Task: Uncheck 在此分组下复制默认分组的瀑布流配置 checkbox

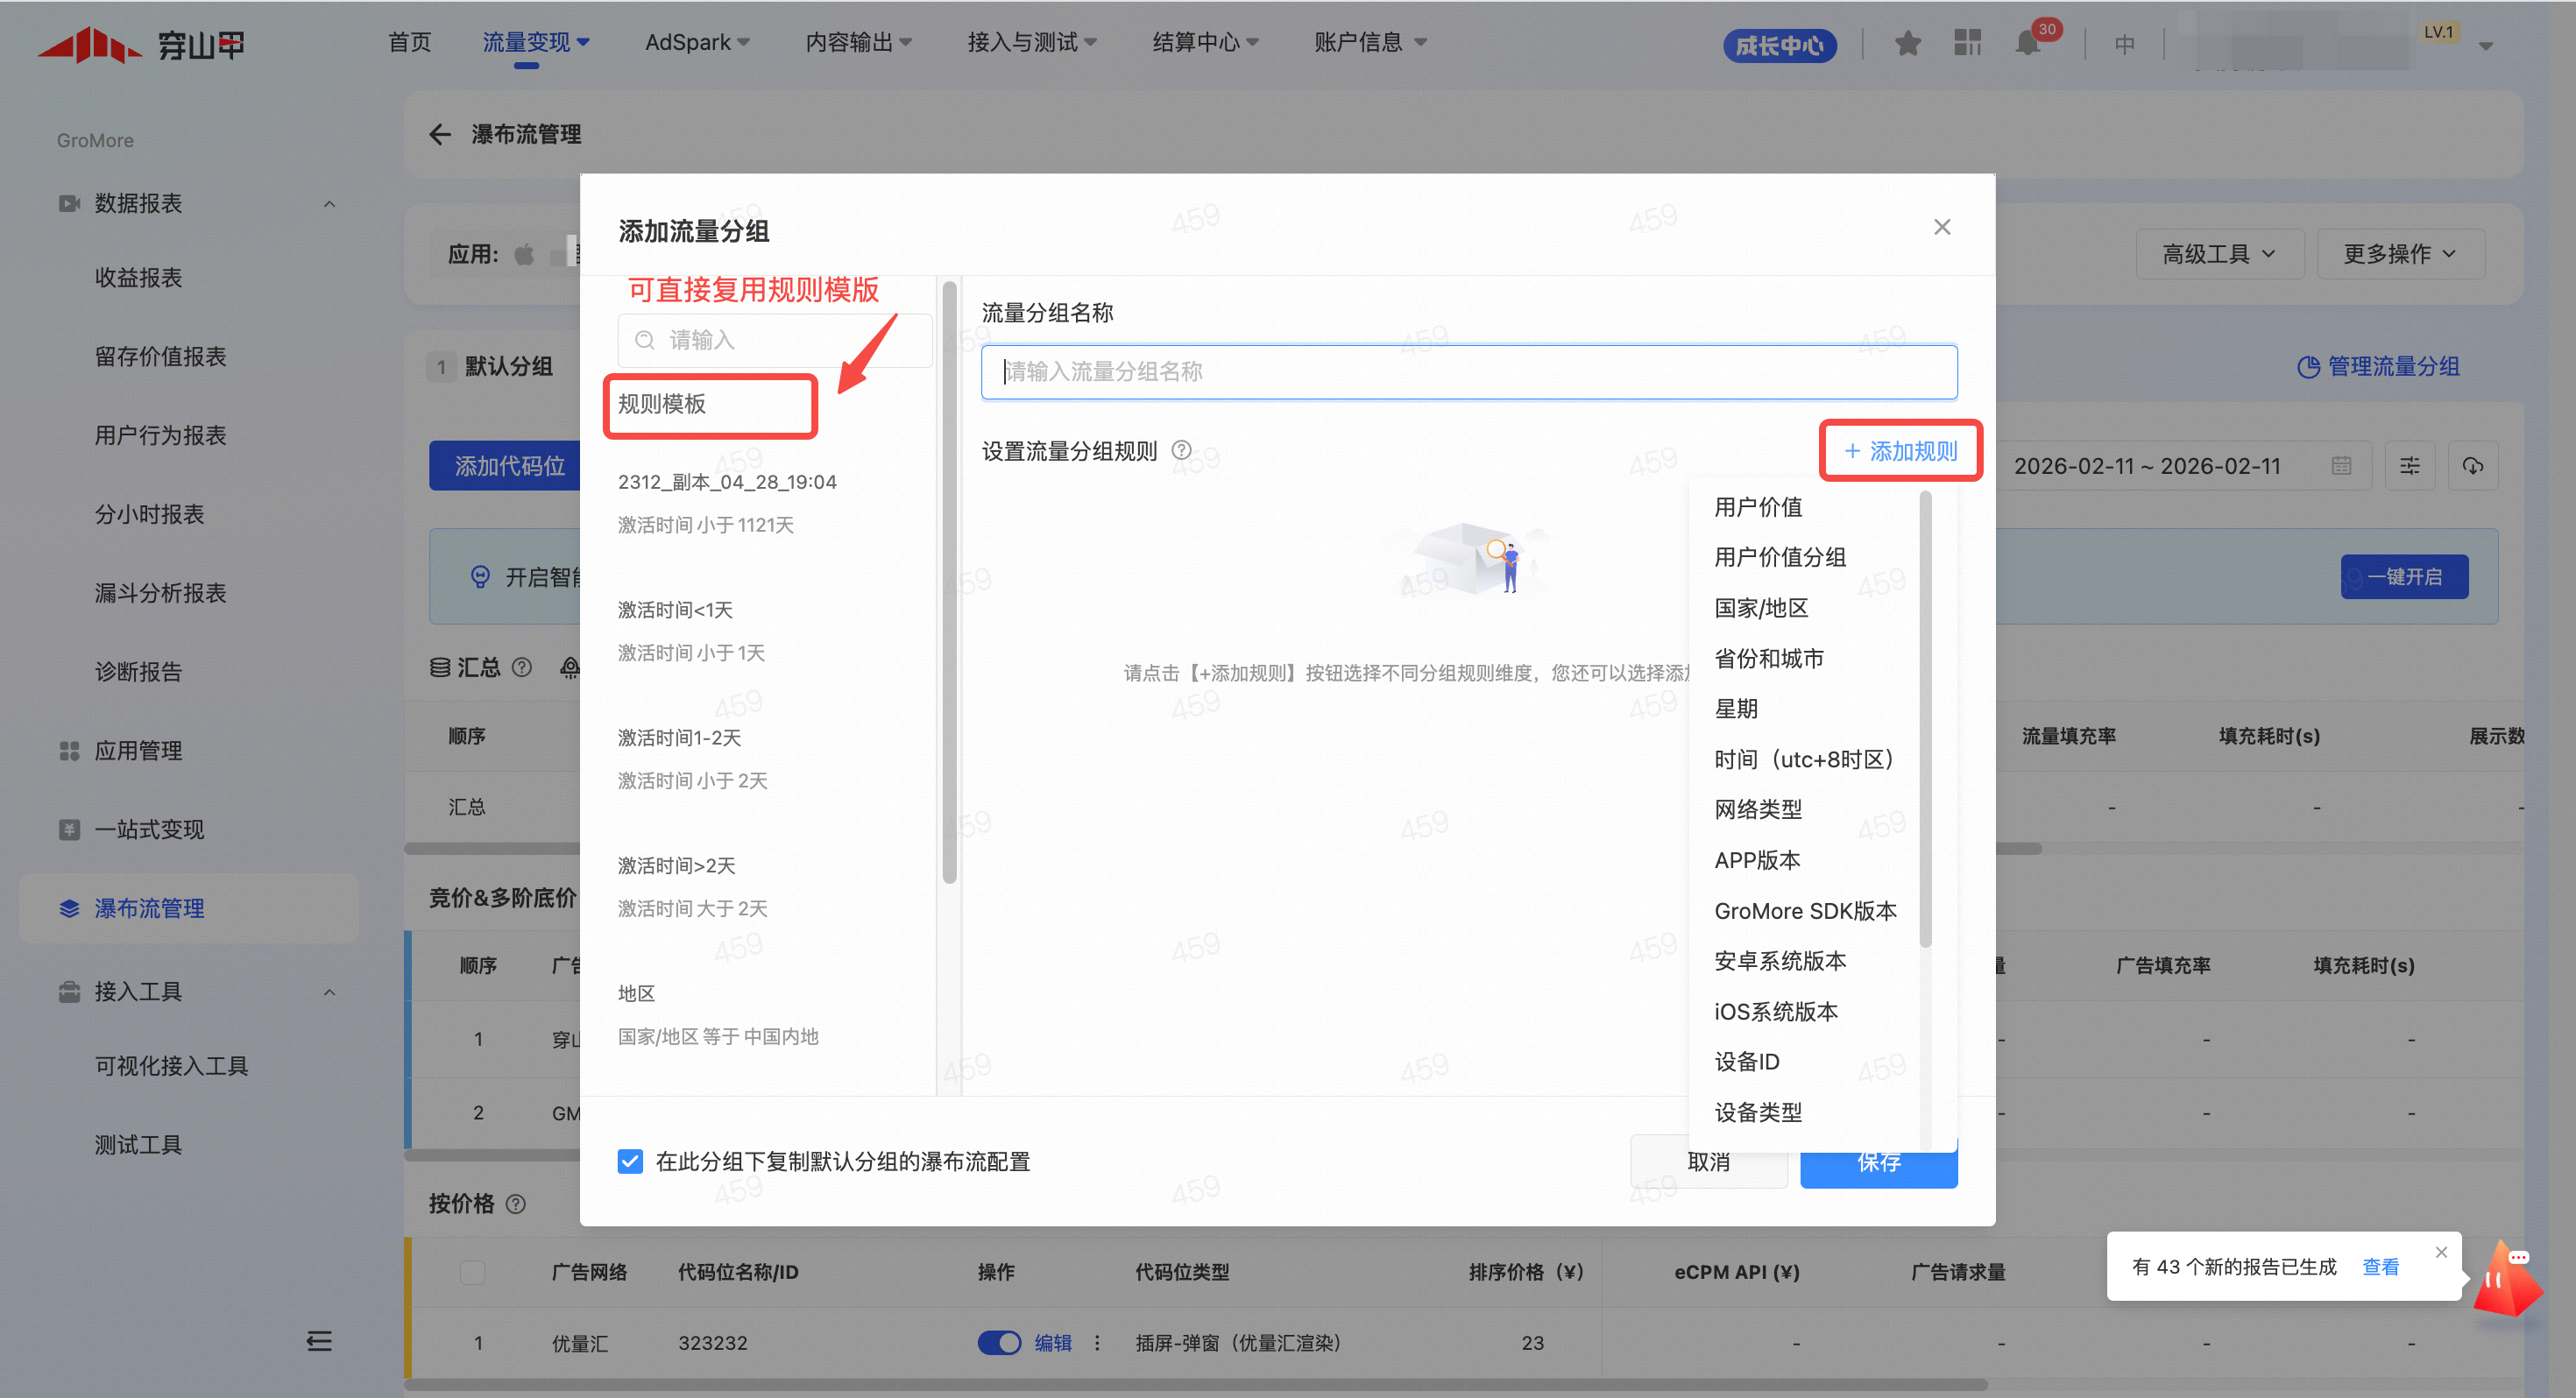Action: (630, 1161)
